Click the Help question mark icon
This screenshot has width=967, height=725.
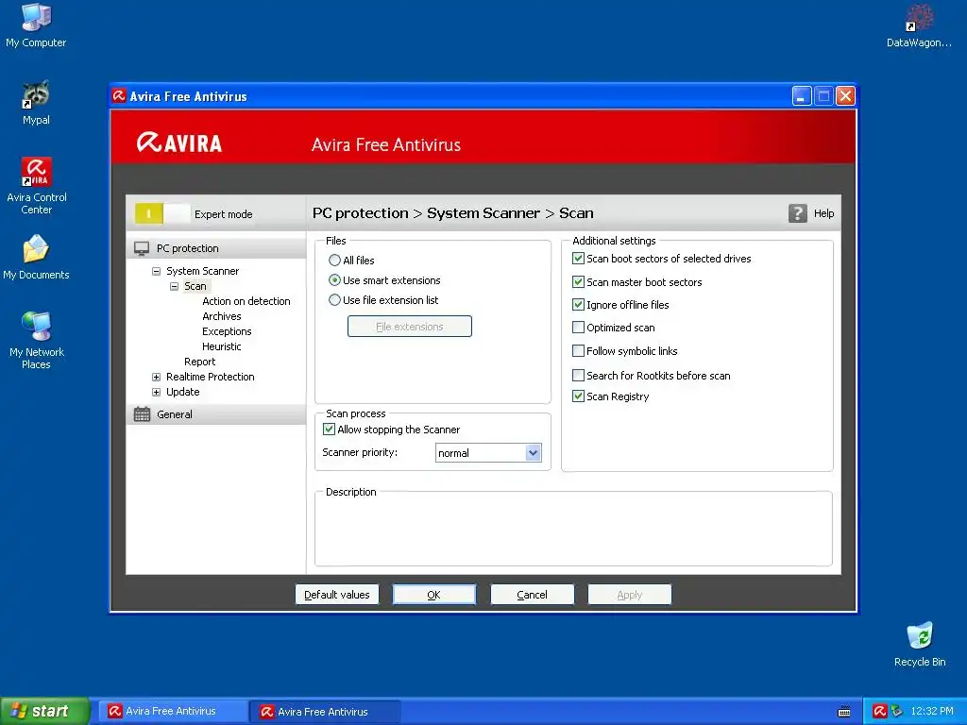(x=797, y=213)
